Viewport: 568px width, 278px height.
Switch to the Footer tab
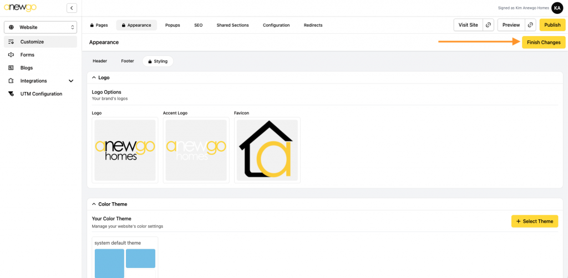128,61
